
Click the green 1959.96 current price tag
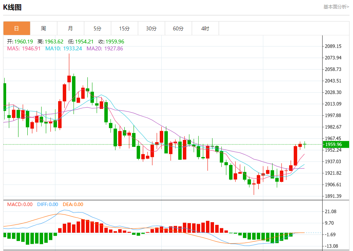pyautogui.click(x=336, y=145)
